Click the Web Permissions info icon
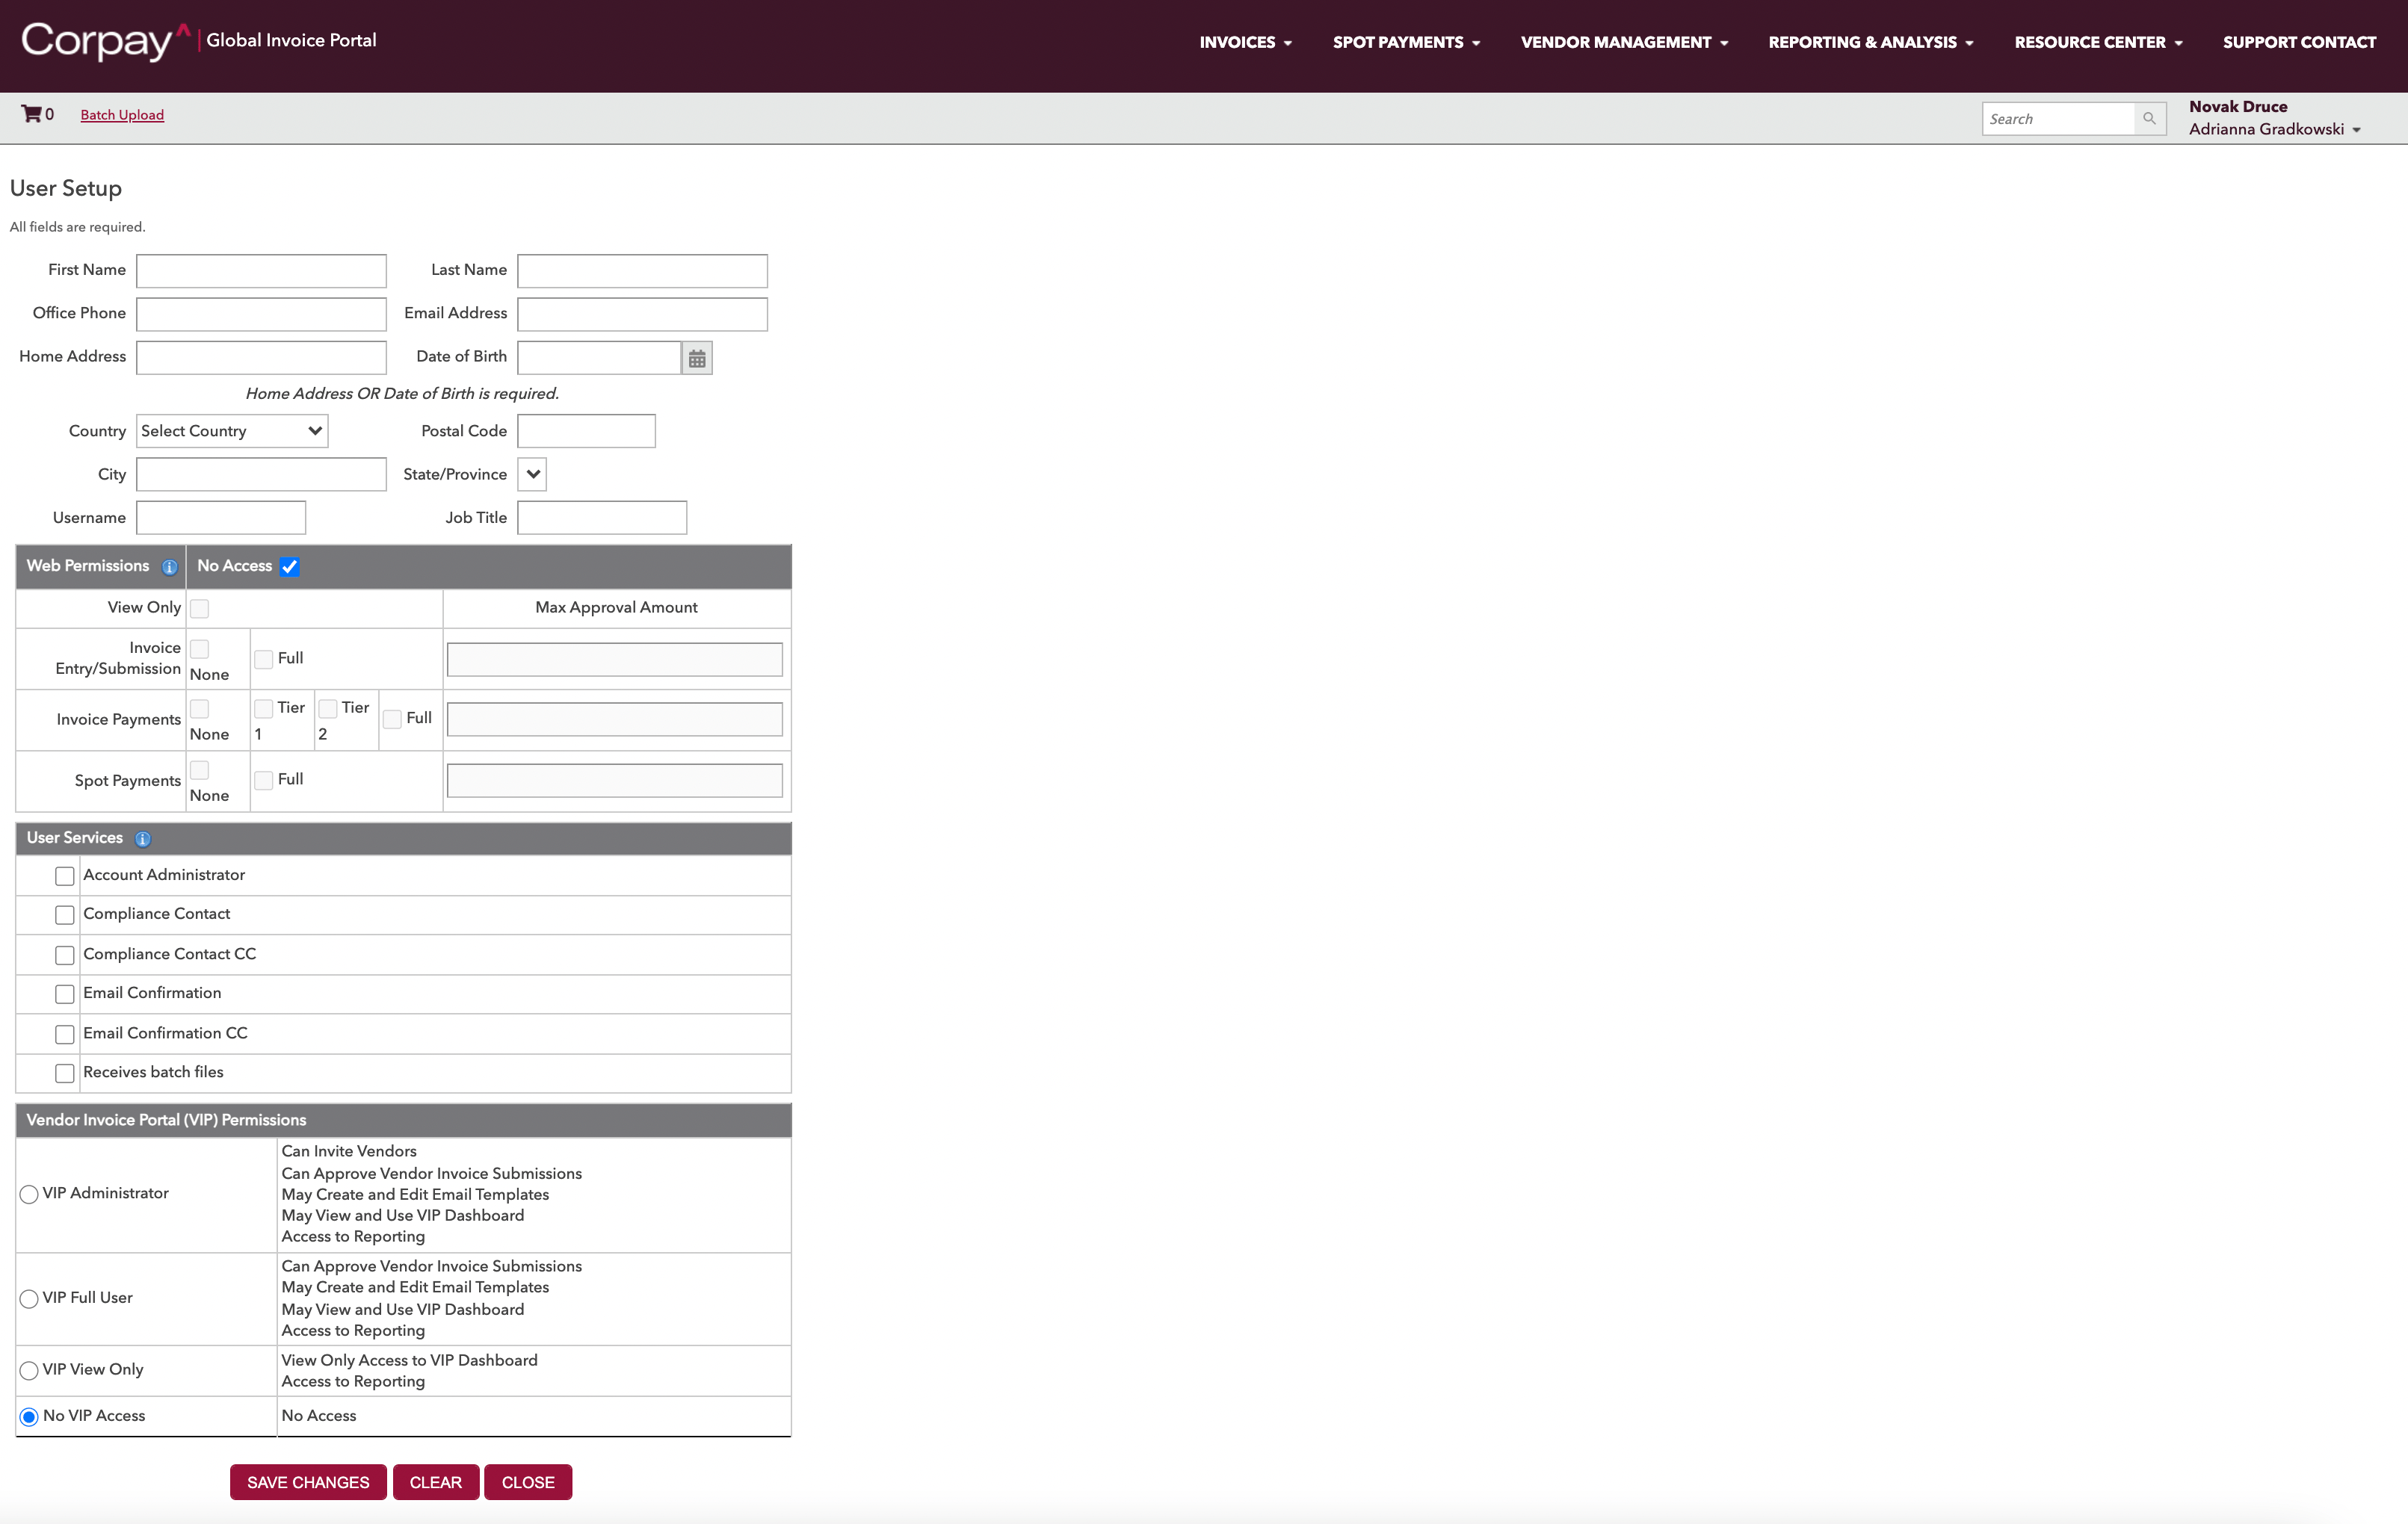 170,566
